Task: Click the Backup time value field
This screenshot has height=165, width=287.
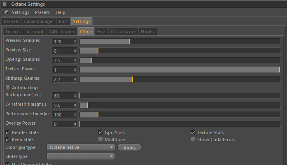Action: 63,95
